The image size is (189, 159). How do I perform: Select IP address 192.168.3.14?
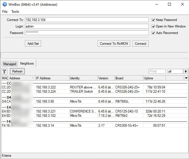click(45, 126)
